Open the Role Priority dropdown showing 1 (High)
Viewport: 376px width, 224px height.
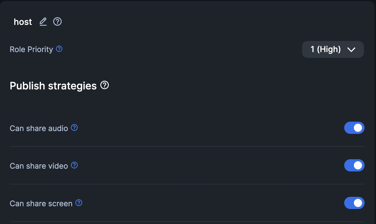click(x=333, y=49)
